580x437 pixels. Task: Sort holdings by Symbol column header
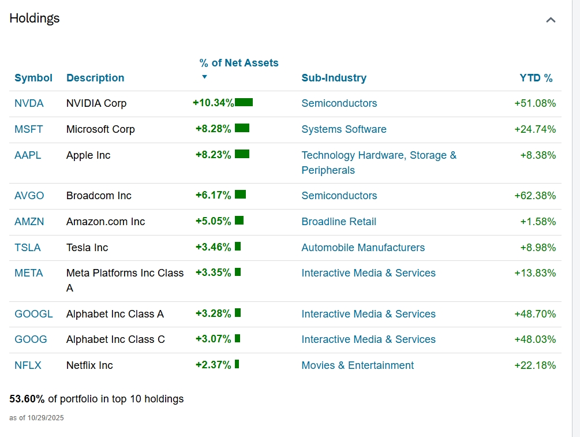click(33, 78)
